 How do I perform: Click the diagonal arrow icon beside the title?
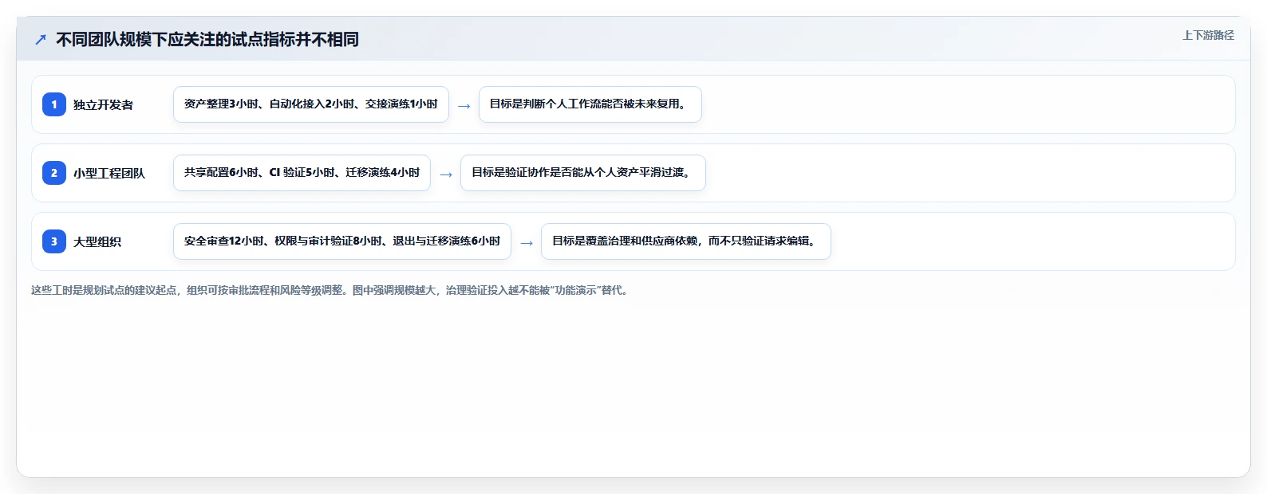tap(41, 39)
